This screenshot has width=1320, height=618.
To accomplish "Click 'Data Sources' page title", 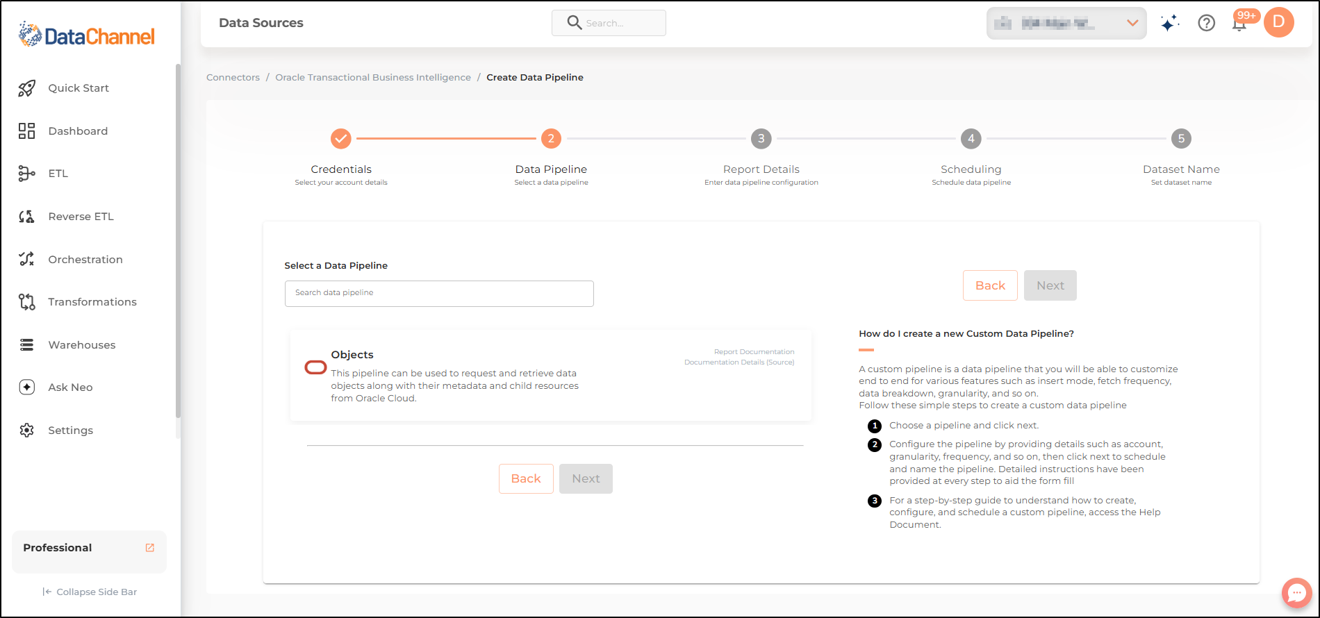I will click(x=261, y=23).
